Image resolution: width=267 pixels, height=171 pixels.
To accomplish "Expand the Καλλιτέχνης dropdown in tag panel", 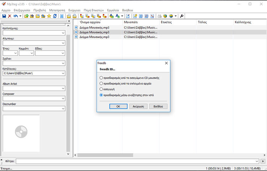I will click(x=63, y=33).
